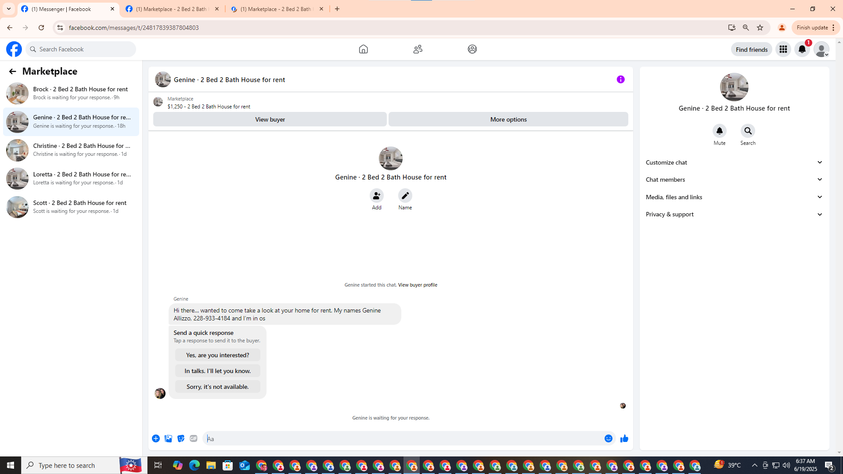Click More options button
Image resolution: width=843 pixels, height=474 pixels.
(508, 119)
